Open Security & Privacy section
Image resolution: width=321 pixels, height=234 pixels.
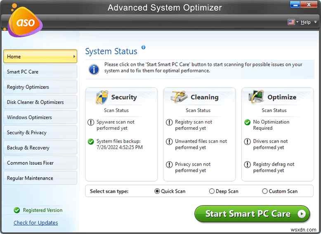(40, 132)
